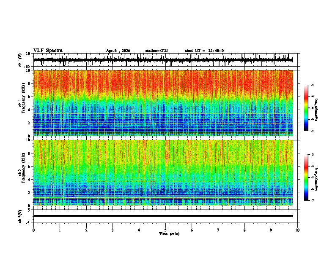Click the "-7" label on ch.2 color scale
The width and height of the screenshot is (335, 258).
(x=312, y=201)
